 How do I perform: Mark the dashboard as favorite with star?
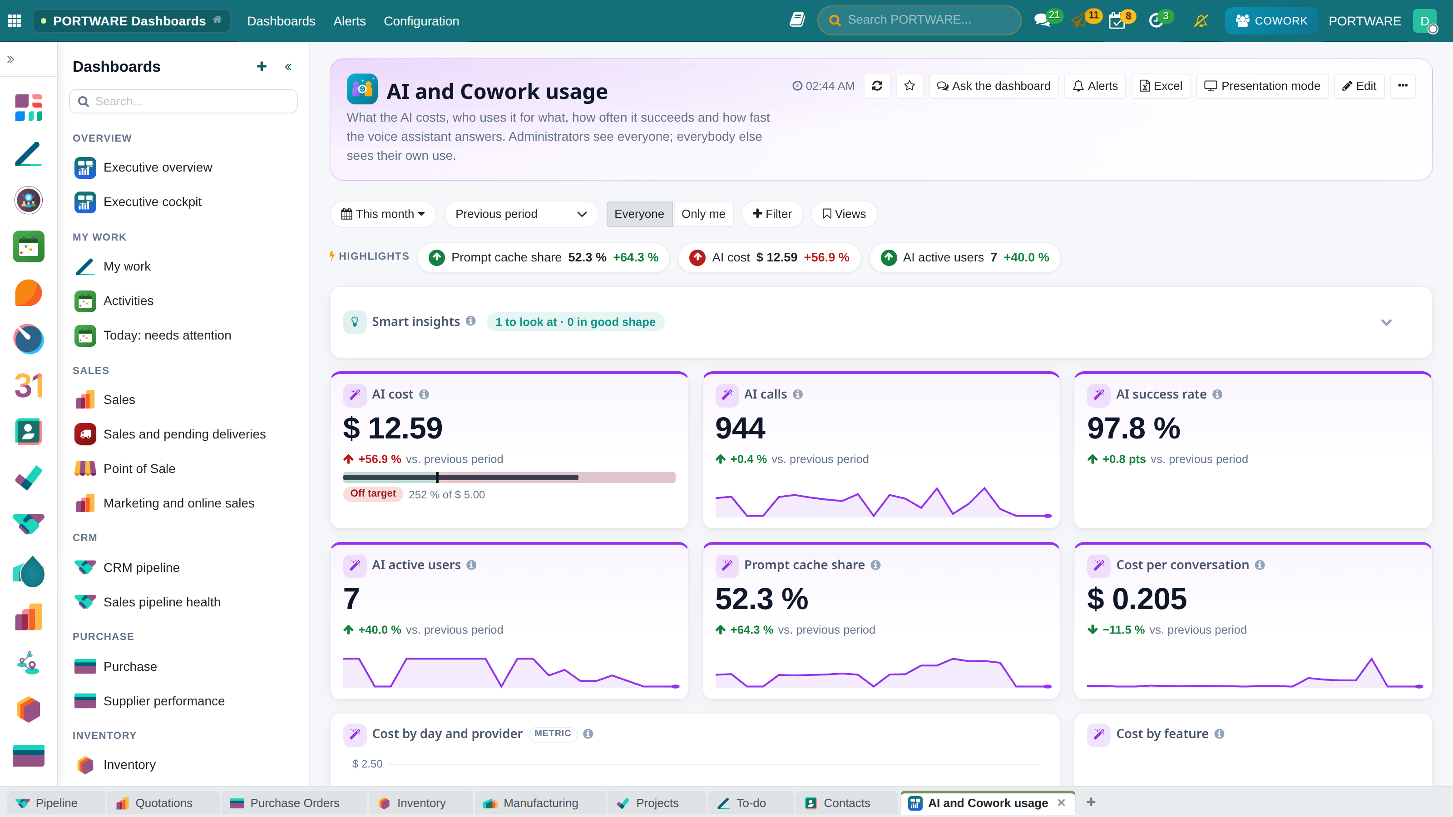pos(909,86)
